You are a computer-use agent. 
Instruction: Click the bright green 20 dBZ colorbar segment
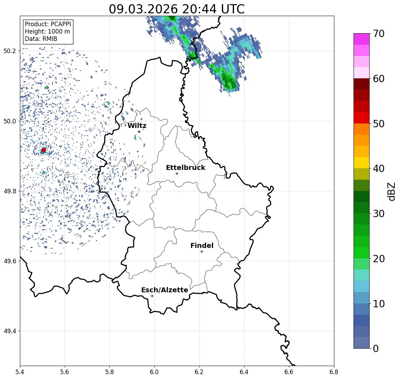[362, 253]
